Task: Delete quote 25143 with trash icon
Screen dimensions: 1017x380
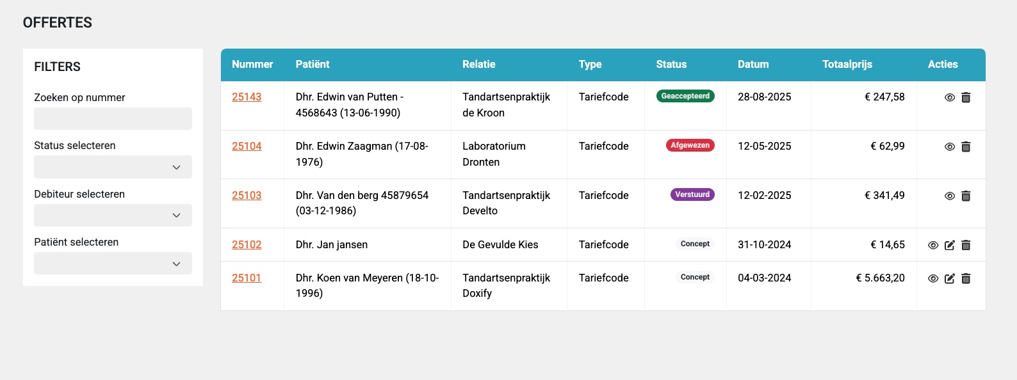Action: (x=966, y=97)
